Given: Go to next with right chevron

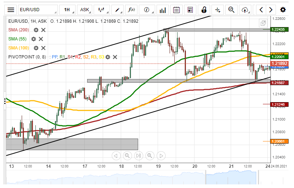Looking at the screenshot, I should coord(271,10).
